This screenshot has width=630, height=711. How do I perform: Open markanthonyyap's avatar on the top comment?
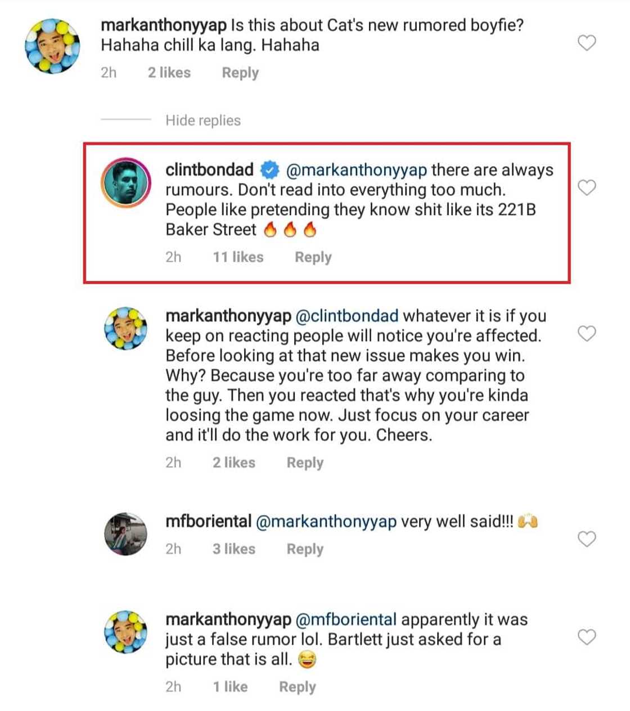pos(52,46)
